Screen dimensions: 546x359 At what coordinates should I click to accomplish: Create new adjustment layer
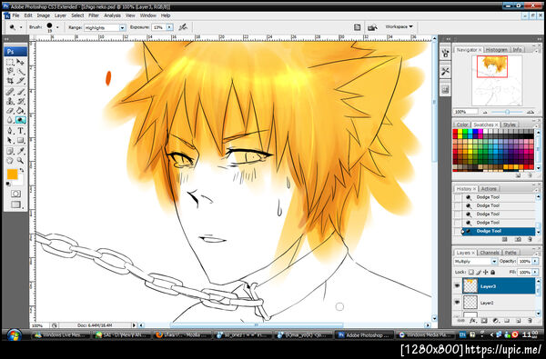click(x=495, y=321)
